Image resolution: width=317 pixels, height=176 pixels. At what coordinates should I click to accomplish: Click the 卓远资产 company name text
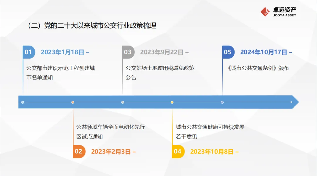pos(285,10)
